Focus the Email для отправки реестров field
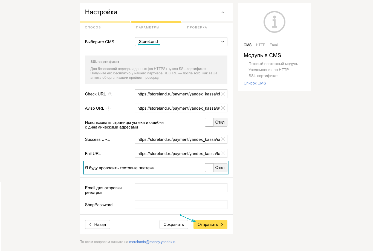Screen dimensions: 373x251 click(x=181, y=188)
